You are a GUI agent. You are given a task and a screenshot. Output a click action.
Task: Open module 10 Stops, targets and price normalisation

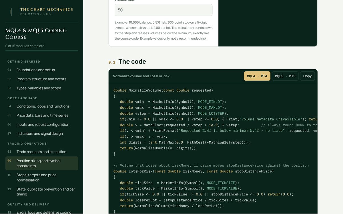[42, 177]
